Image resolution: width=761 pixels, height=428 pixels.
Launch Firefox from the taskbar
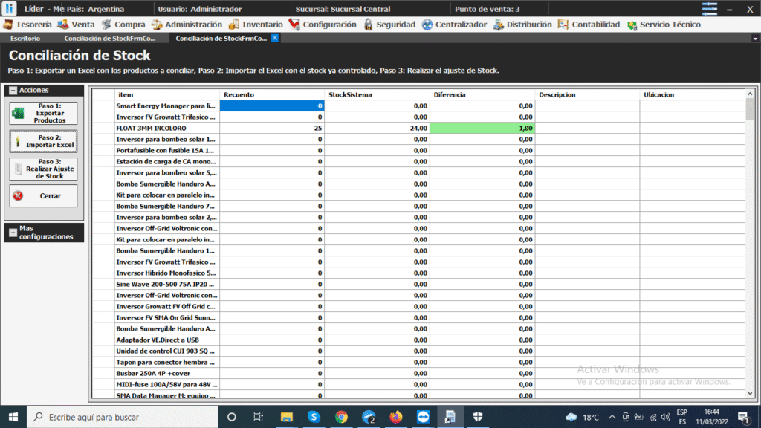(x=395, y=417)
